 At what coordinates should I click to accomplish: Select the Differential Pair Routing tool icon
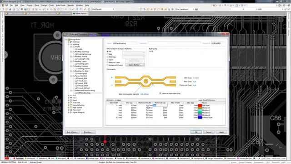(x=148, y=9)
